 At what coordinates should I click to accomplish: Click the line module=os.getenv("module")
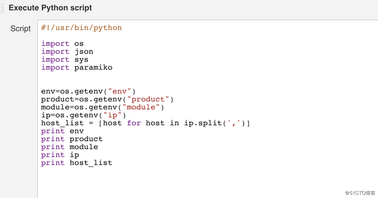pyautogui.click(x=102, y=107)
